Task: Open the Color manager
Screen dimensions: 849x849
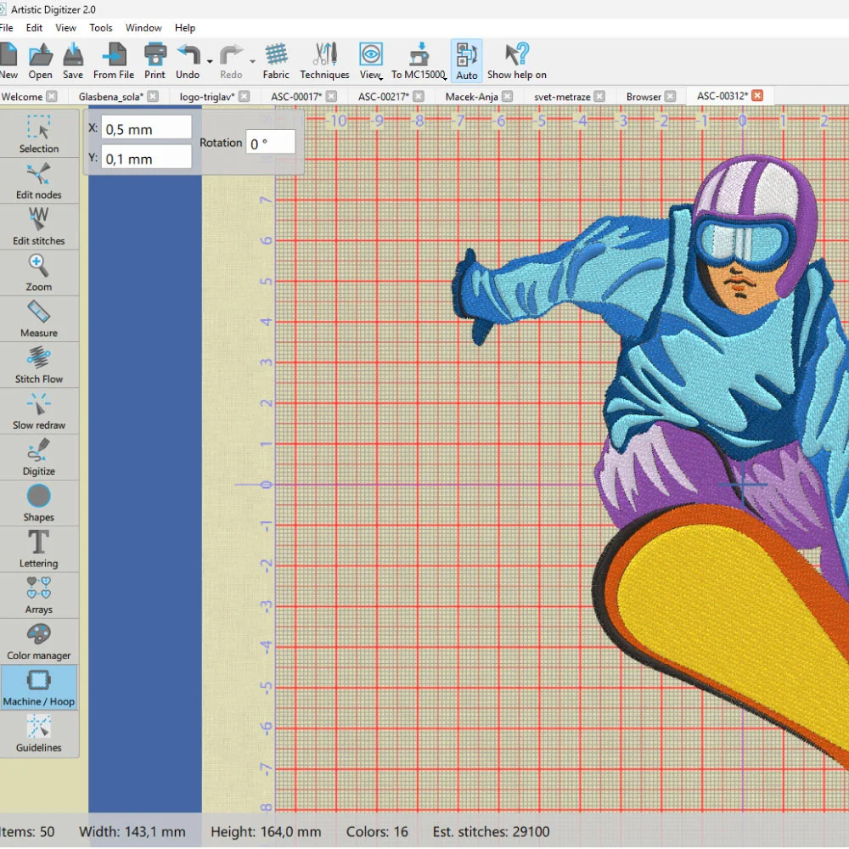Action: pyautogui.click(x=39, y=641)
